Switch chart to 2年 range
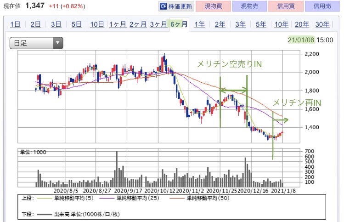Viewport: 344px width, 222px height. click(x=220, y=24)
